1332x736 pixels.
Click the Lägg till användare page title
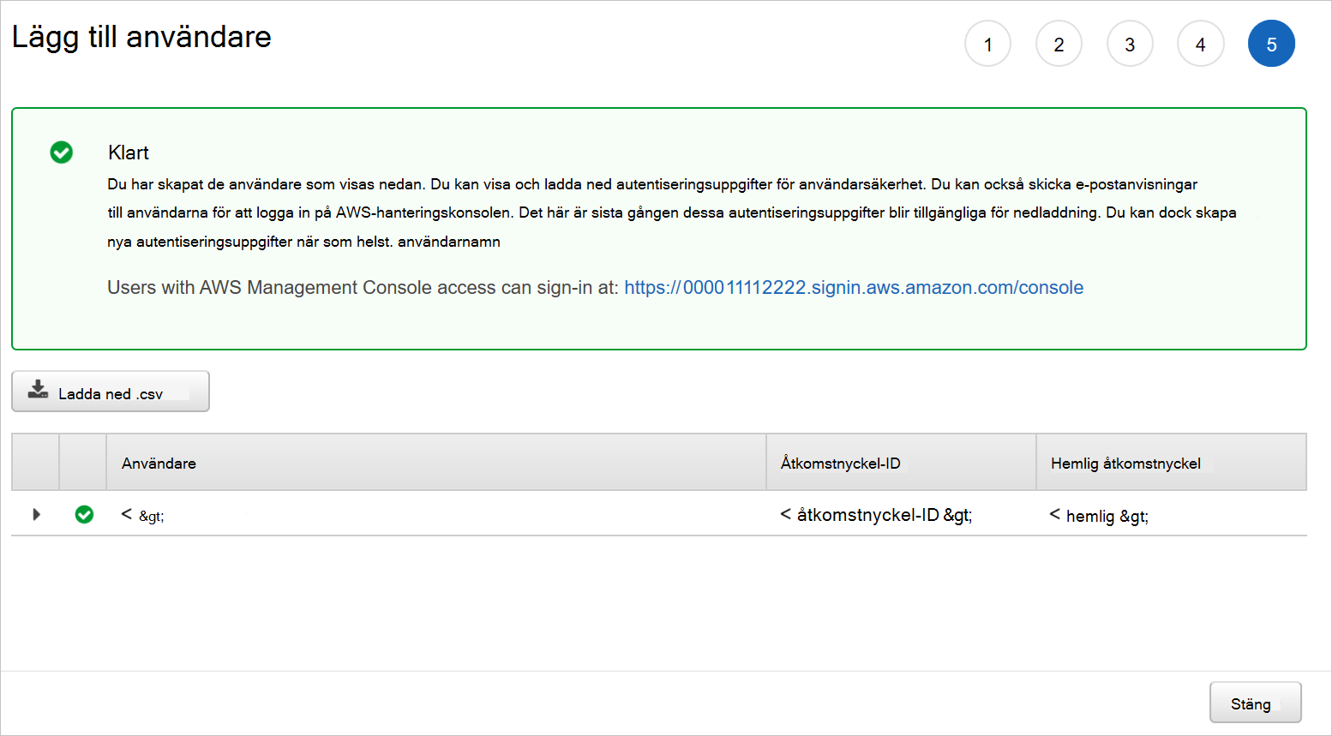click(141, 38)
